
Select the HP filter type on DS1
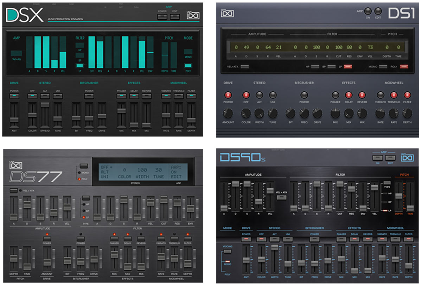(315, 66)
